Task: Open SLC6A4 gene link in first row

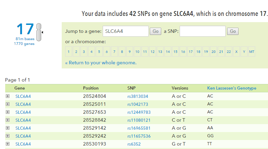Action: pyautogui.click(x=23, y=96)
